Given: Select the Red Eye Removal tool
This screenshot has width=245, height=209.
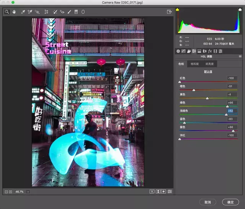Looking at the screenshot, I should point(62,12).
